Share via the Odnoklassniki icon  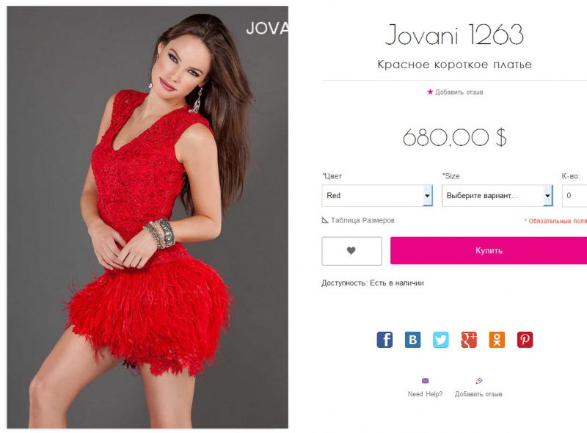click(497, 340)
